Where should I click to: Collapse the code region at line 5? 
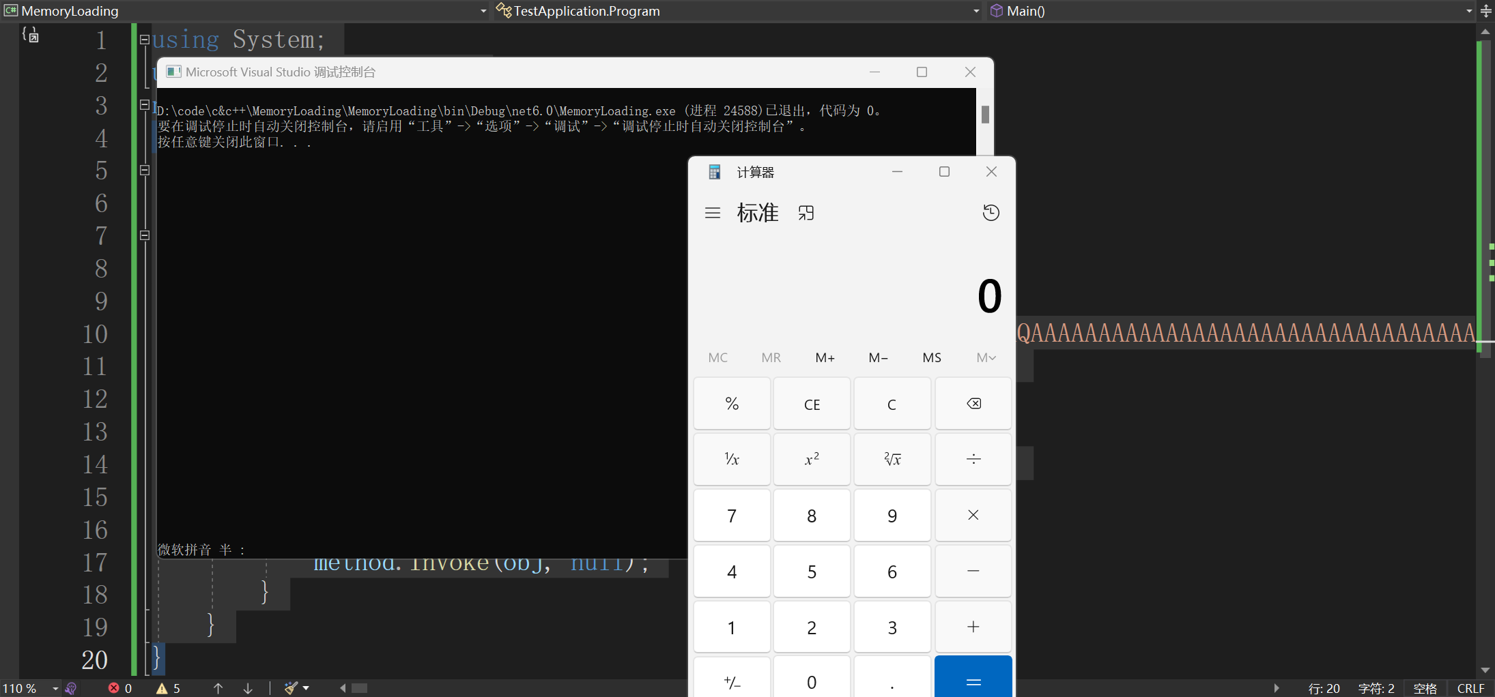click(x=145, y=170)
